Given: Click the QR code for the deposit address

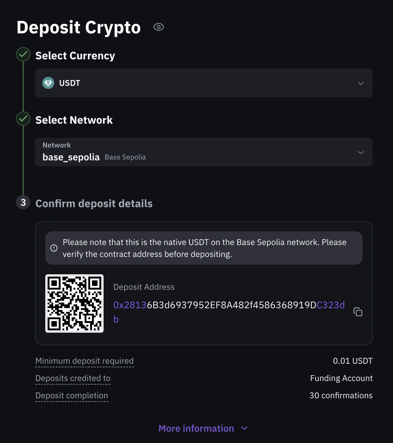Looking at the screenshot, I should 74,303.
